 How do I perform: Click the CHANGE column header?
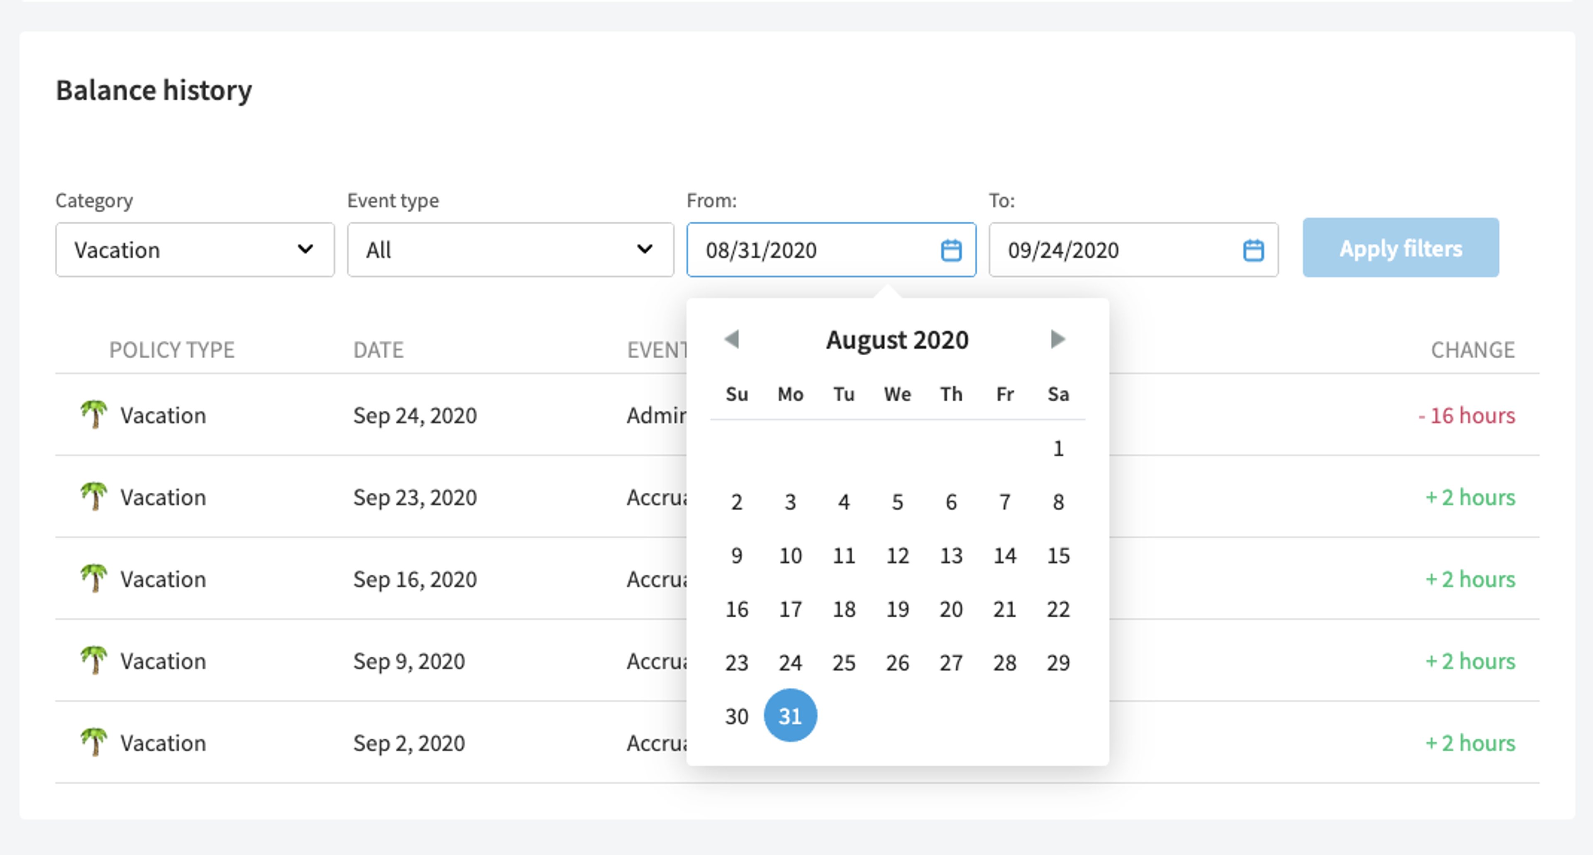[x=1472, y=350]
